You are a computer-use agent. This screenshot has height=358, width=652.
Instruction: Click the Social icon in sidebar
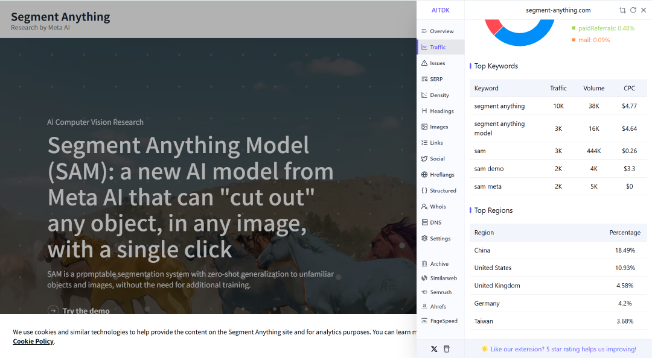point(424,159)
